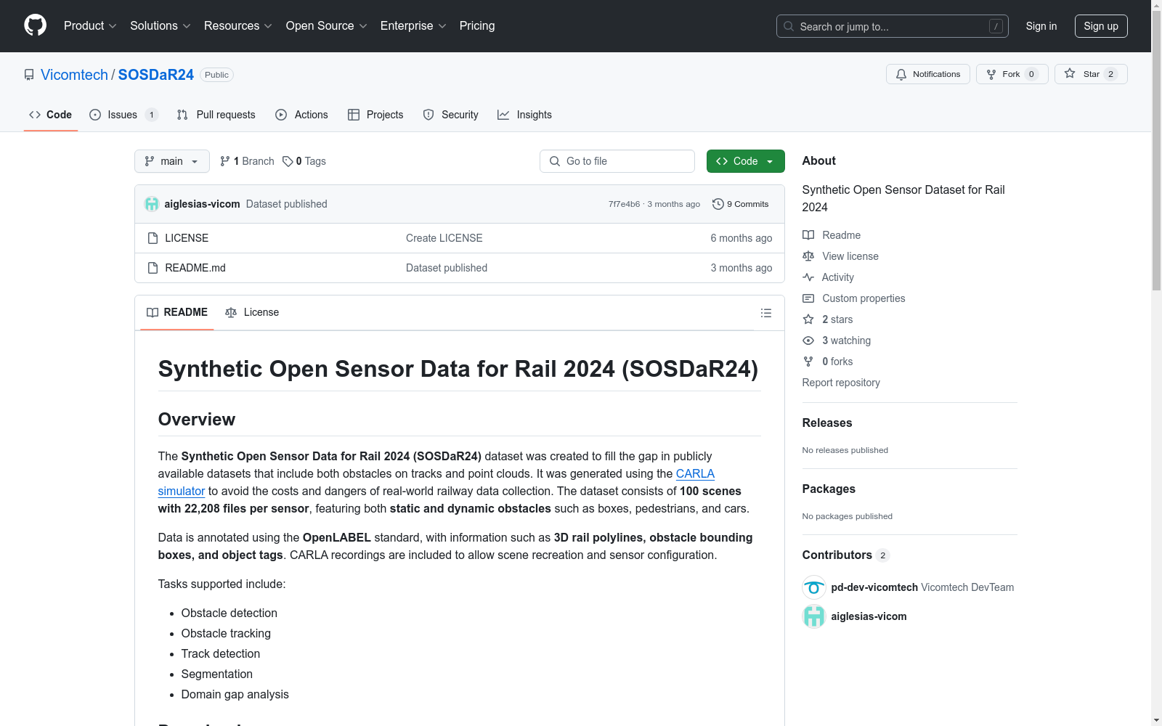1162x726 pixels.
Task: Click the Go to file input
Action: pyautogui.click(x=617, y=161)
